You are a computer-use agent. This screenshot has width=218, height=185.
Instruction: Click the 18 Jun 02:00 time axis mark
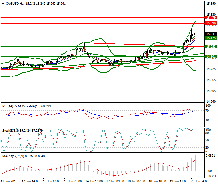[136, 181]
